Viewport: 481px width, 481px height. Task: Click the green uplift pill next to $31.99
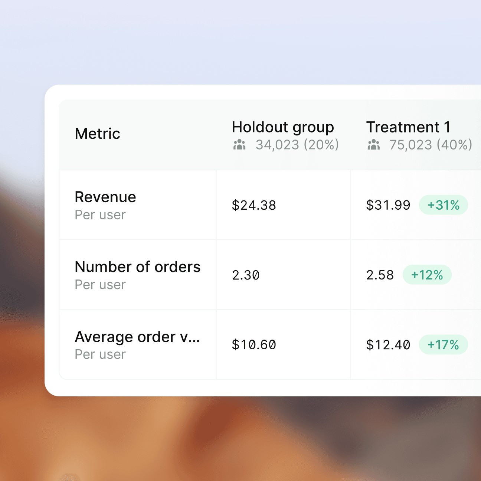(x=444, y=205)
